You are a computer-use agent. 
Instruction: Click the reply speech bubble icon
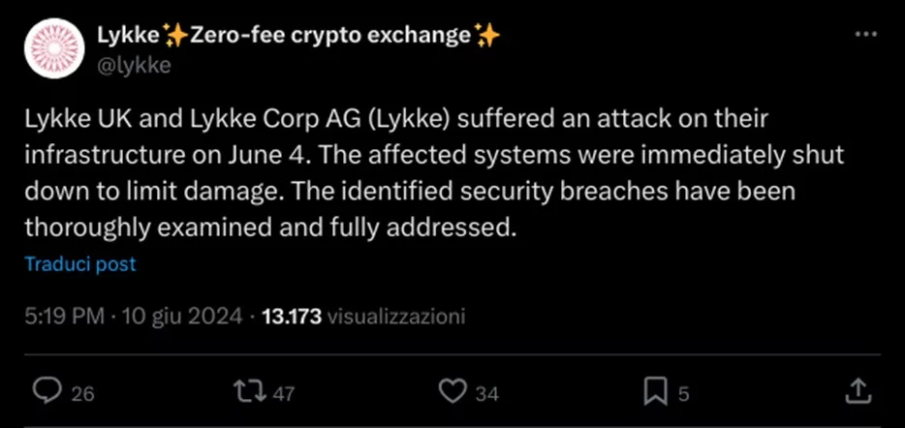point(46,391)
